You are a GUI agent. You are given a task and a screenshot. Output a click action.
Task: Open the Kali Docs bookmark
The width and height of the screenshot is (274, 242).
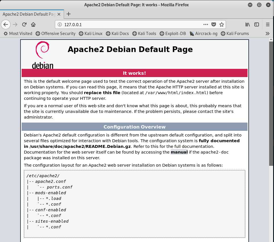click(117, 34)
